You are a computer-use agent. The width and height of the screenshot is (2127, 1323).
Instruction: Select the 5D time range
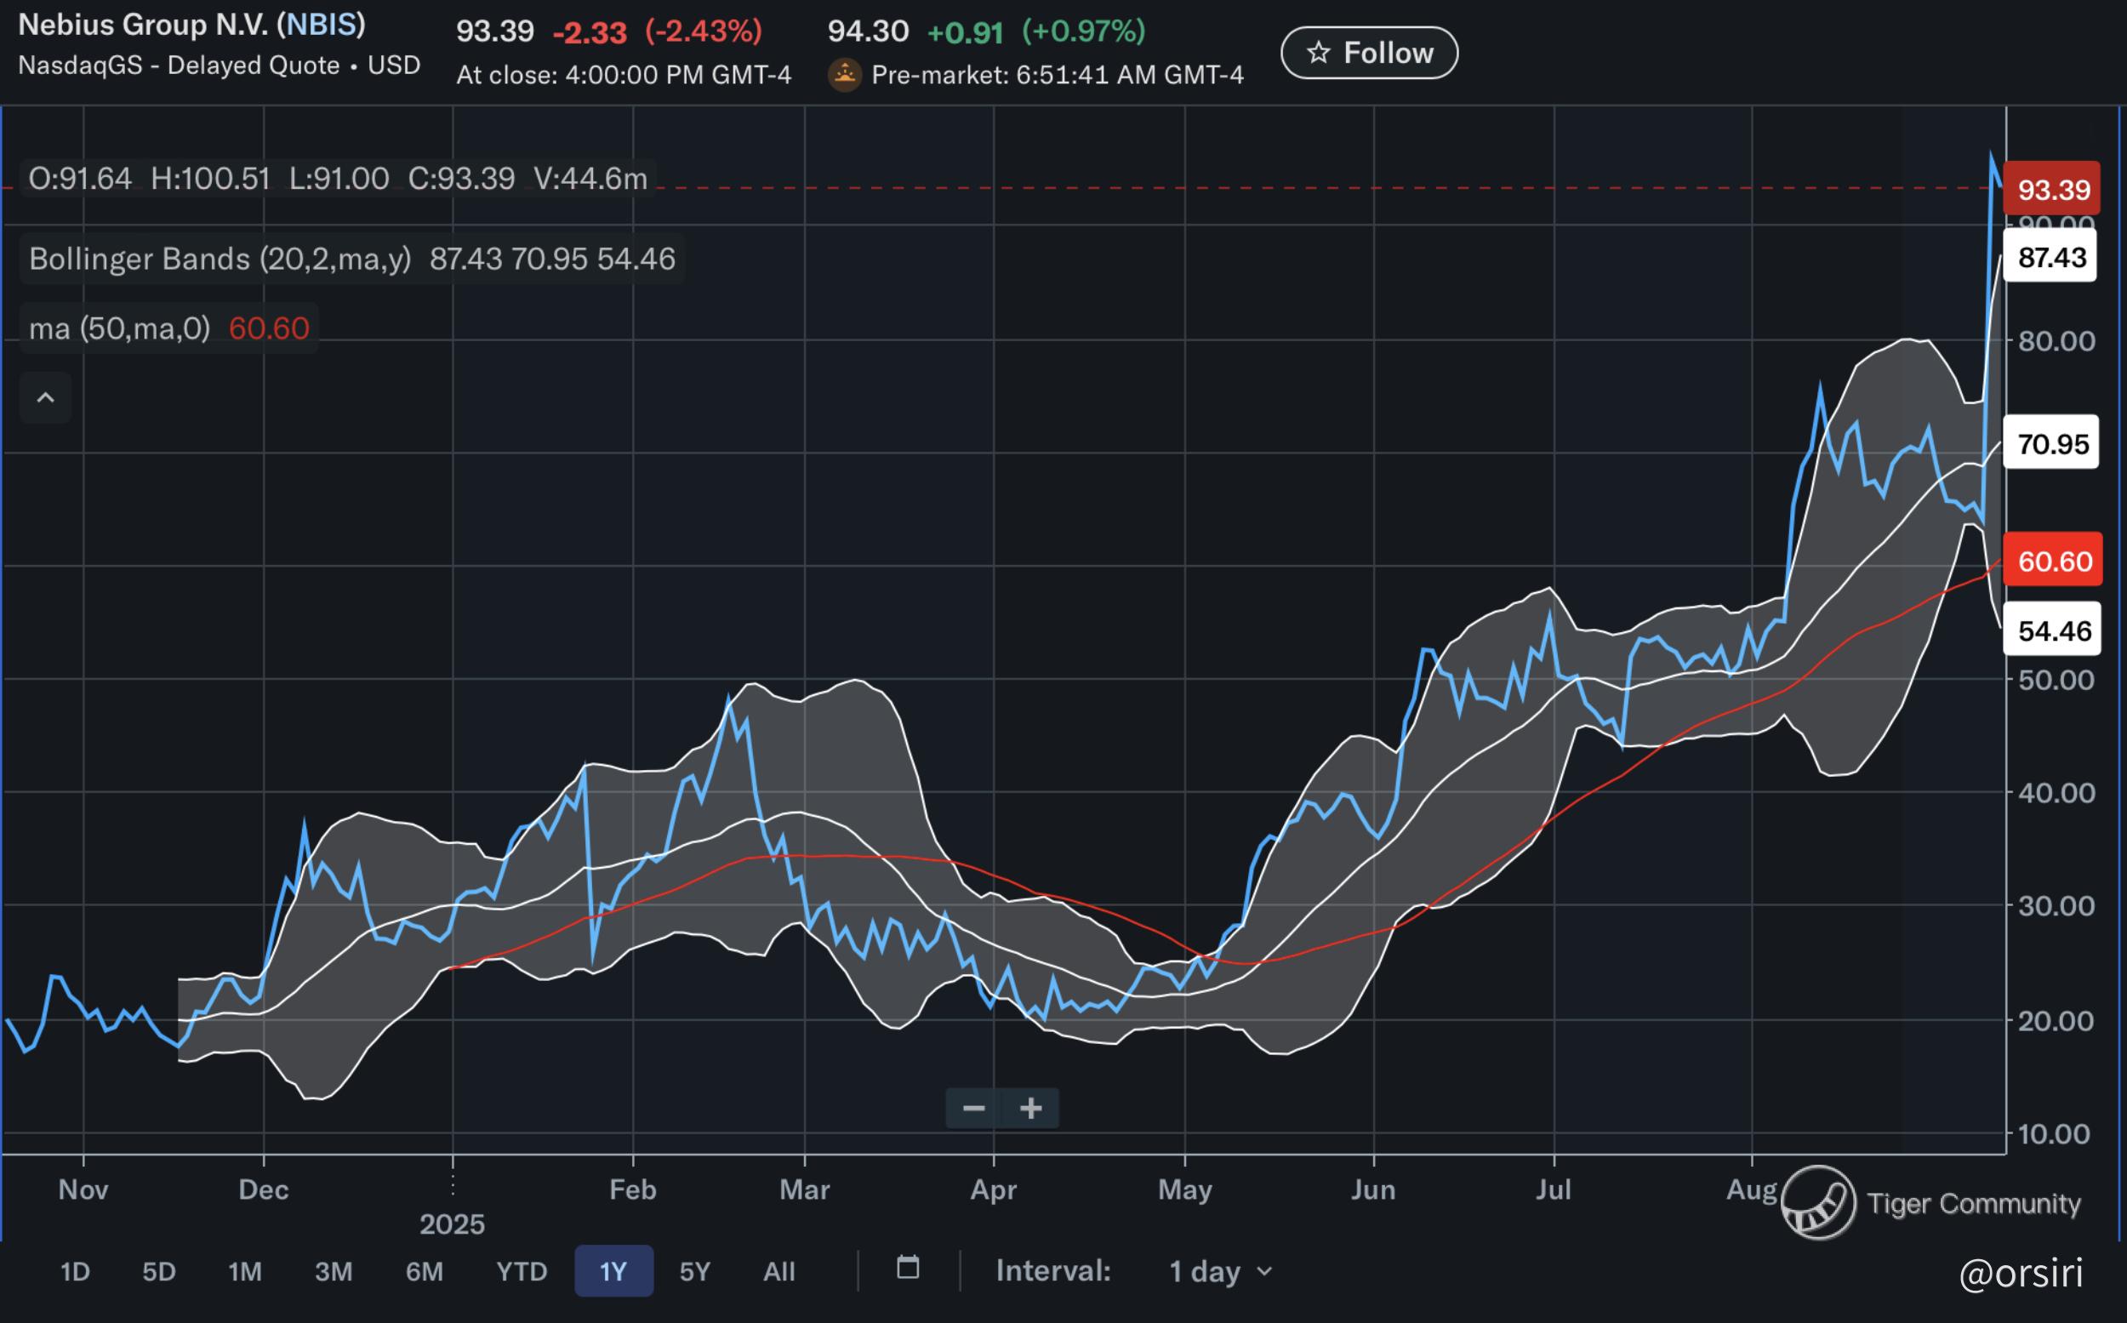click(159, 1271)
